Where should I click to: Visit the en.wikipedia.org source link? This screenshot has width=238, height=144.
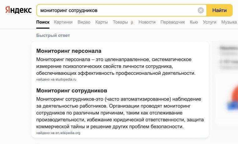(x=68, y=133)
